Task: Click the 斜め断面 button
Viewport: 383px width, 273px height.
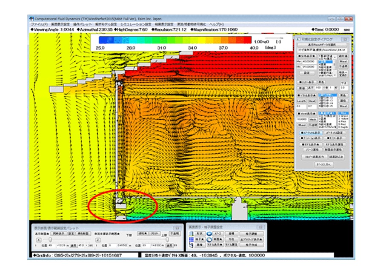Action: click(84, 233)
